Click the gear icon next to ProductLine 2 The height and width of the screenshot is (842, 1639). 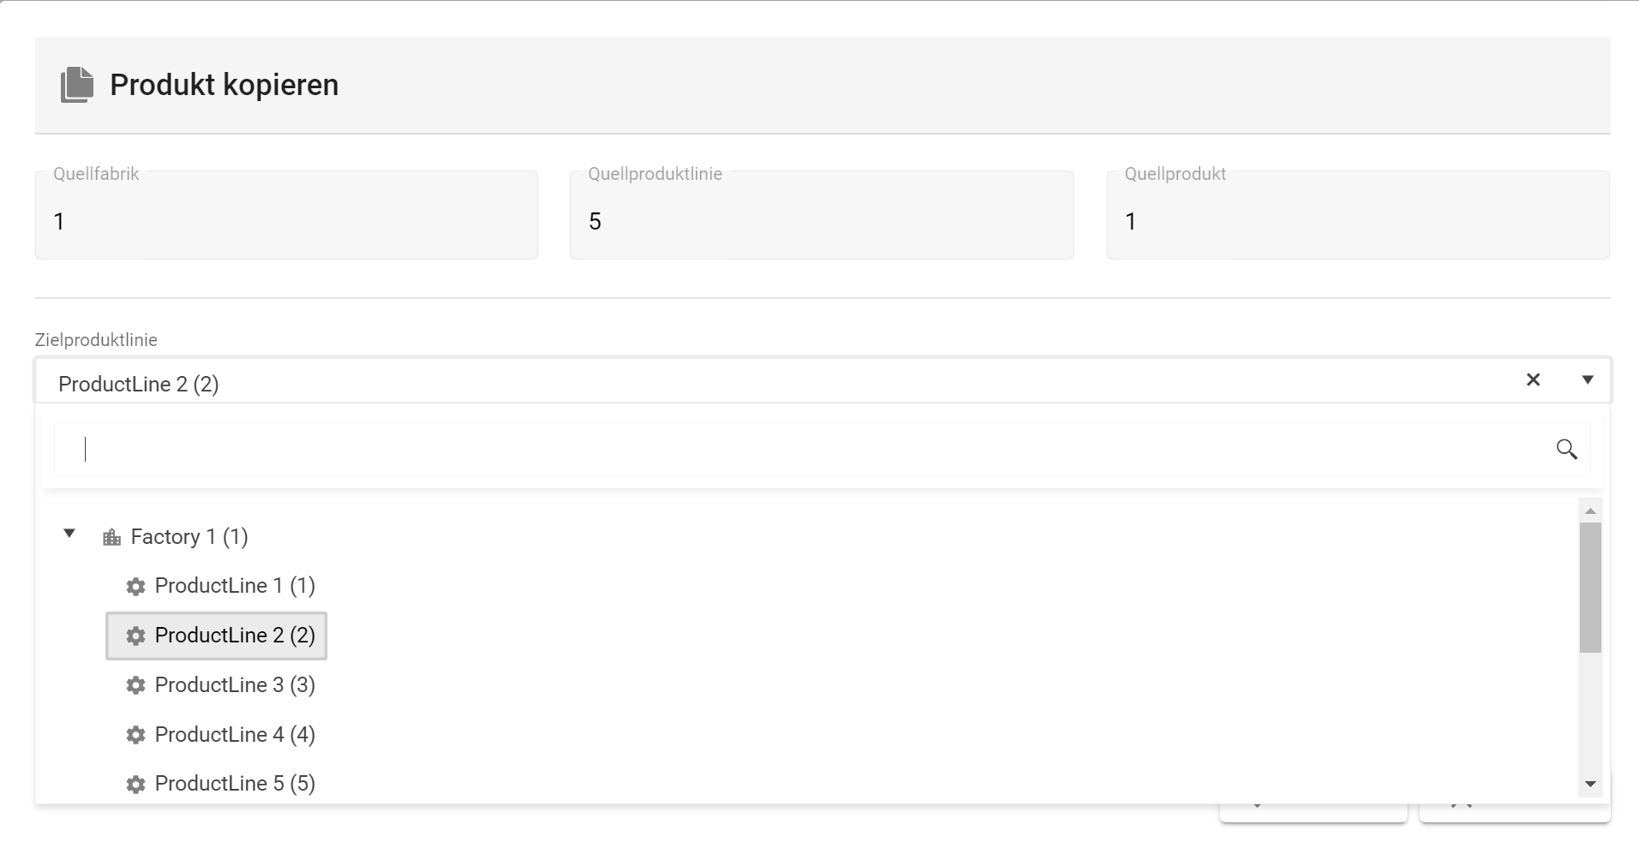tap(135, 636)
